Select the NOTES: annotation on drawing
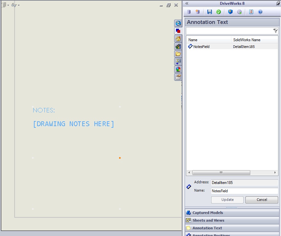Image resolution: width=281 pixels, height=236 pixels. click(x=44, y=110)
